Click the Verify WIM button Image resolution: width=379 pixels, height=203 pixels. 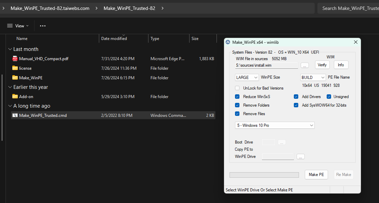322,65
